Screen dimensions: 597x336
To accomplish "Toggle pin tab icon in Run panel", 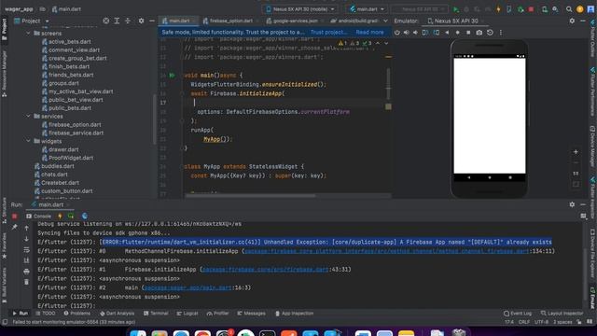I will coord(15,228).
